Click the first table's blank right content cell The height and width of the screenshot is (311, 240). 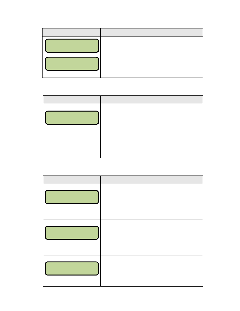152,57
